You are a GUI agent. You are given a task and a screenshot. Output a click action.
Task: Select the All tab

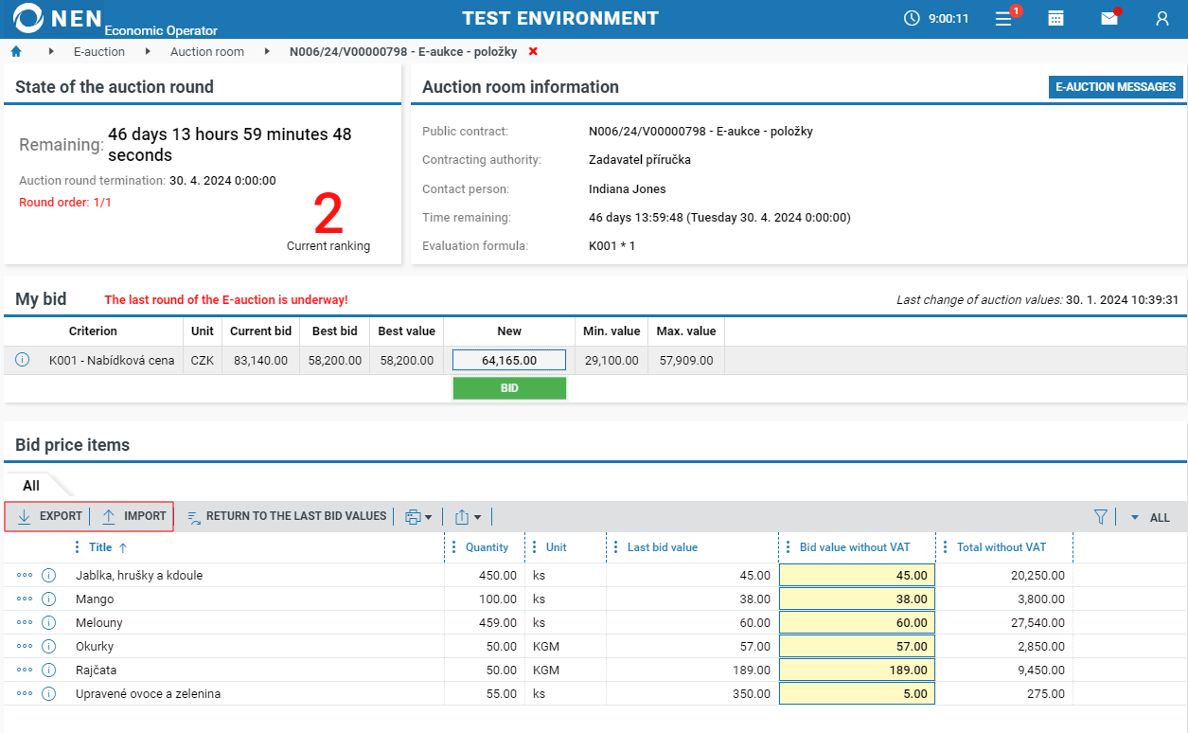(x=31, y=486)
